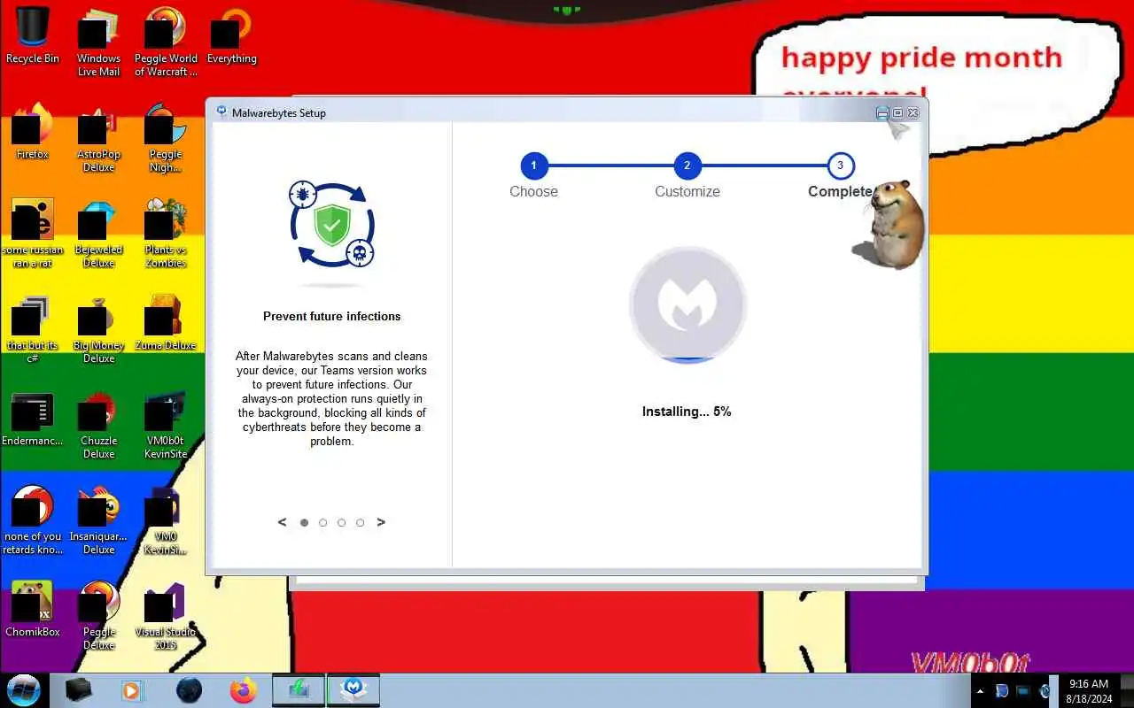Open AstroPop Deluxe desktop shortcut

(98, 138)
